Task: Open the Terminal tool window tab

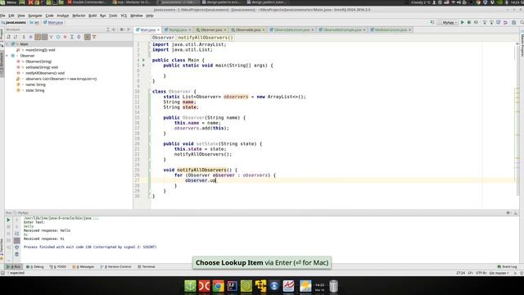Action: 147,267
